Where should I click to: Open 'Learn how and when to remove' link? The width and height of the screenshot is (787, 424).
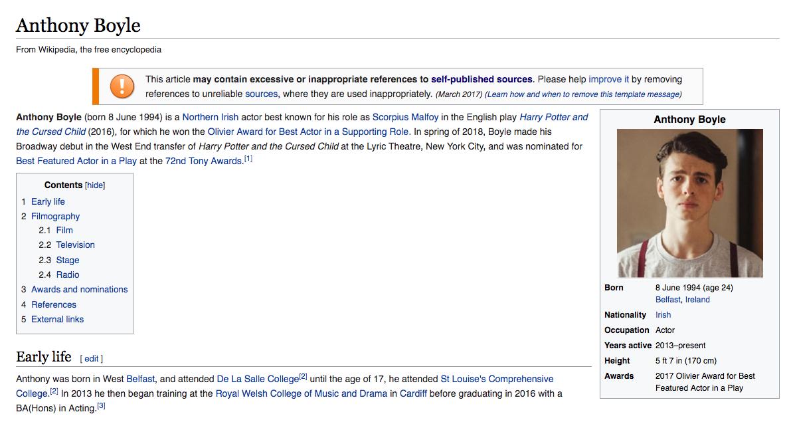pos(582,94)
